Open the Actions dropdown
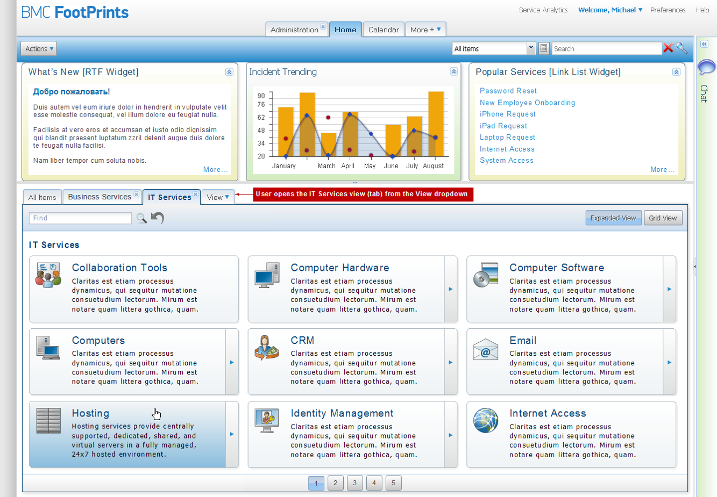Viewport: 717px width, 497px height. [39, 49]
